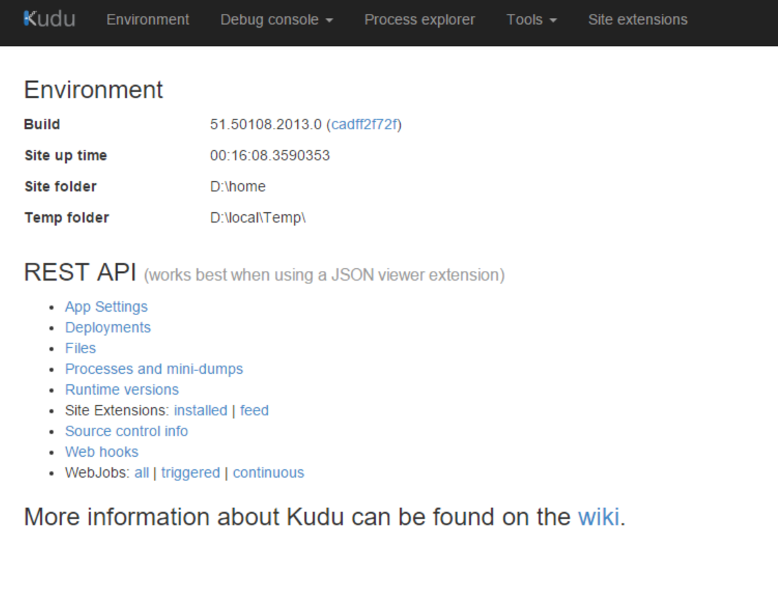778x593 pixels.
Task: Click the JSON viewer extension hint text
Action: pos(324,275)
